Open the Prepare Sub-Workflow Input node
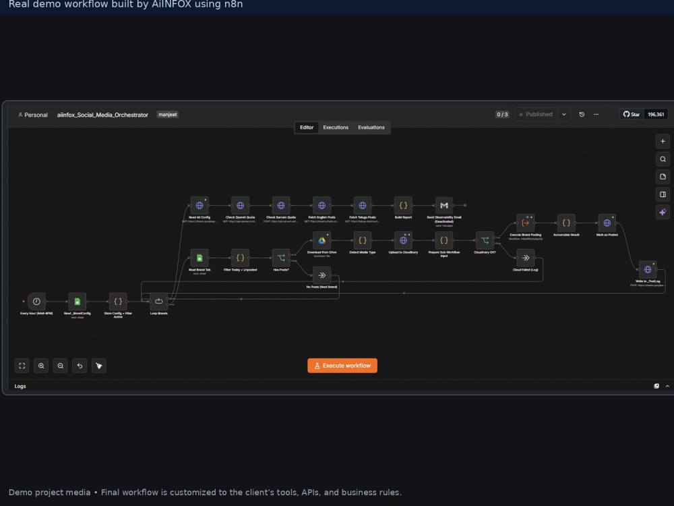Viewport: 674px width, 506px height. 444,241
